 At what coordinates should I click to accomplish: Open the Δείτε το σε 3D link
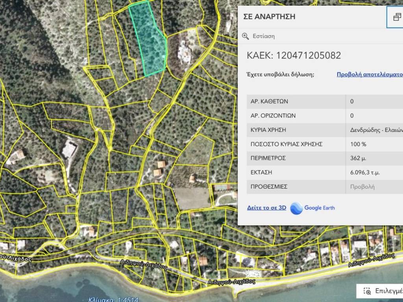[x=266, y=208]
